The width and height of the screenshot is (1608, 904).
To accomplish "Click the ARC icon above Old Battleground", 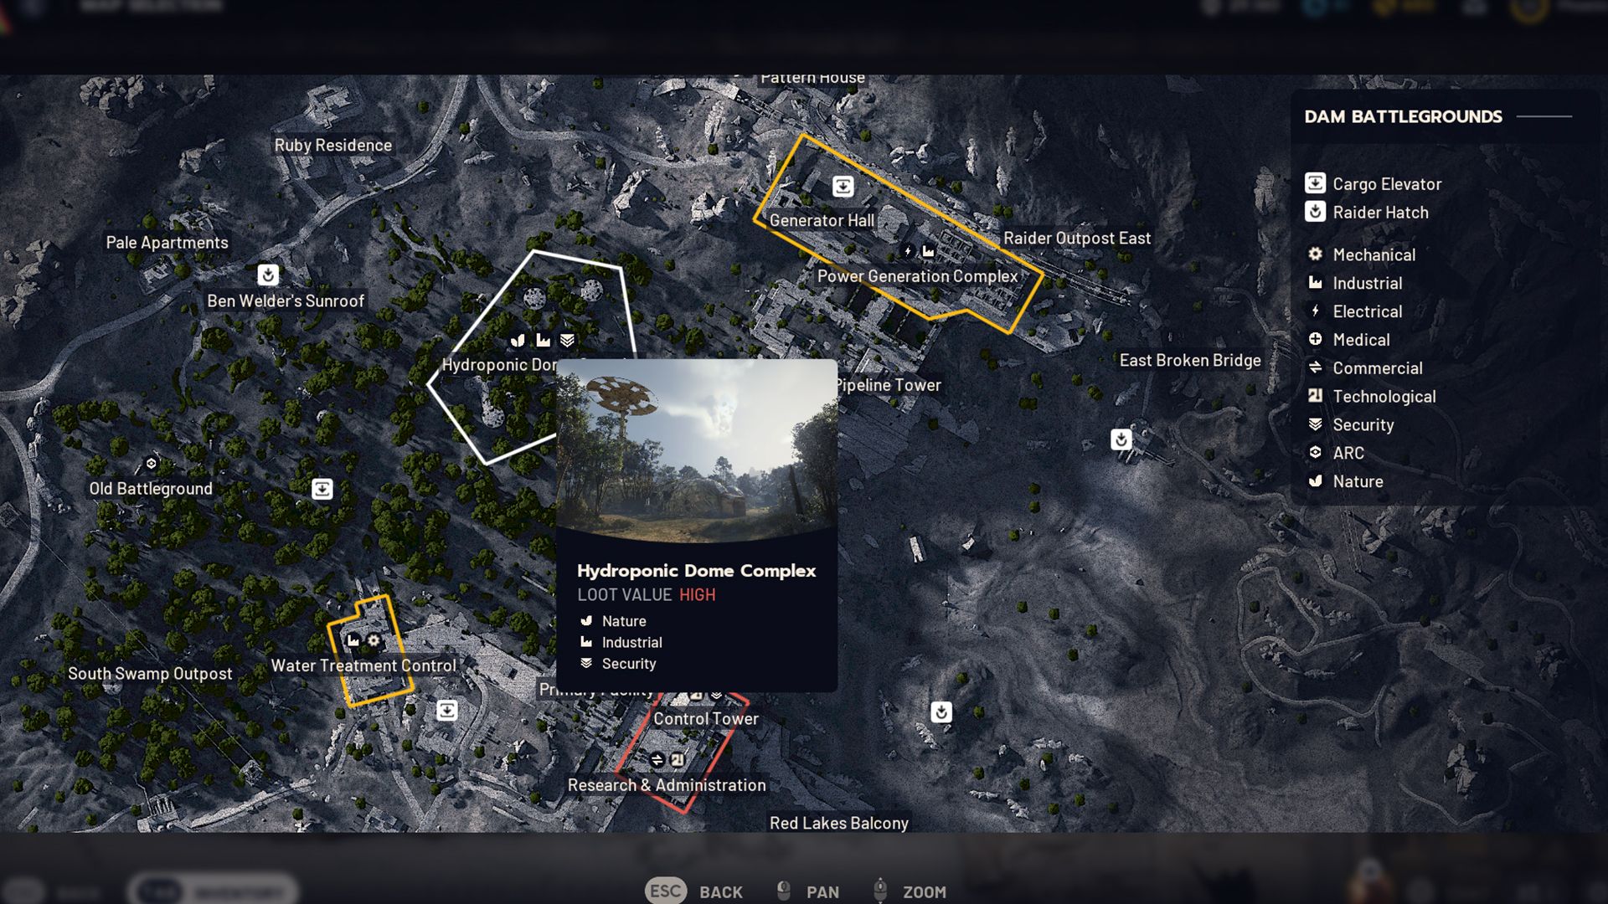I will (152, 463).
